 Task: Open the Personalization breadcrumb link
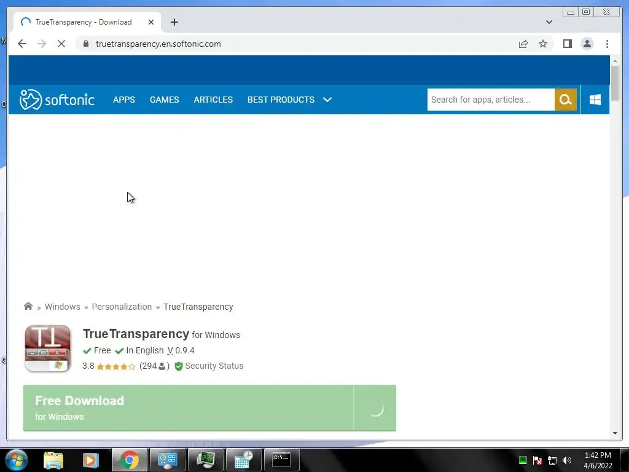[x=122, y=307]
